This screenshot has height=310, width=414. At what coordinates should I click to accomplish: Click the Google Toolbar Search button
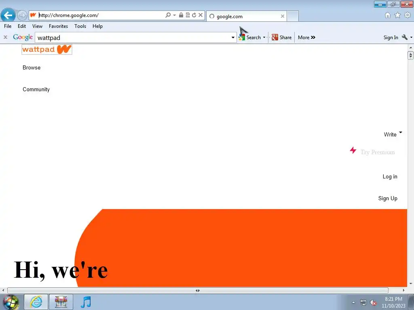(x=250, y=38)
